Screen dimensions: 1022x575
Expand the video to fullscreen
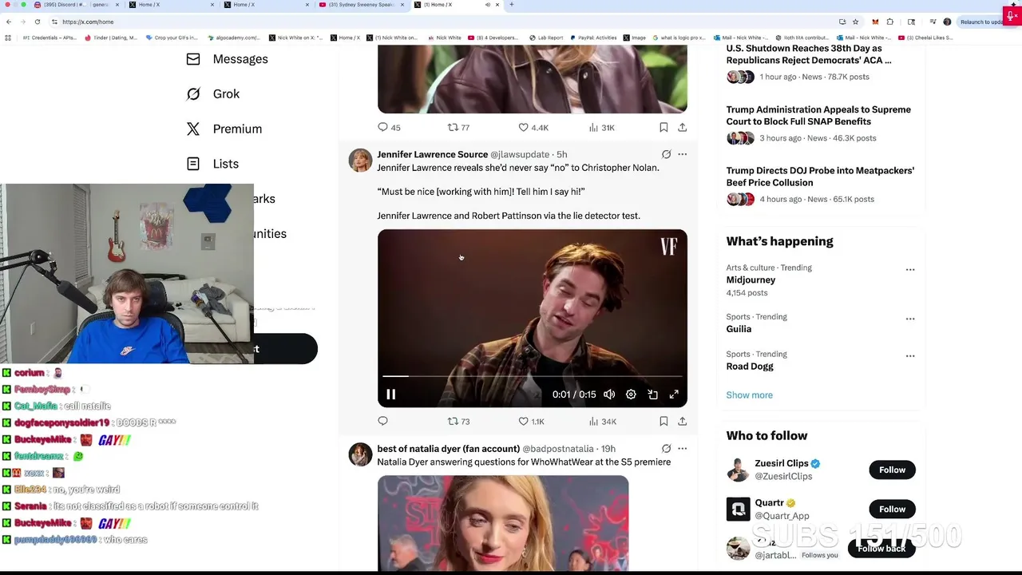point(674,395)
